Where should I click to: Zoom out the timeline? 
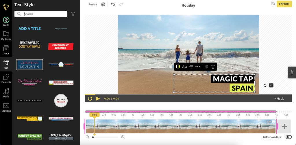click(87, 137)
